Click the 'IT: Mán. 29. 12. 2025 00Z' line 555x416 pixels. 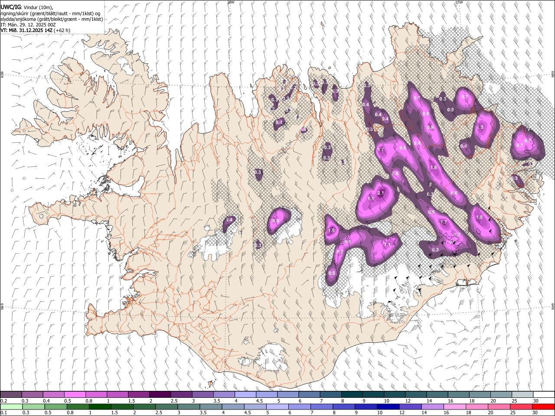click(28, 25)
